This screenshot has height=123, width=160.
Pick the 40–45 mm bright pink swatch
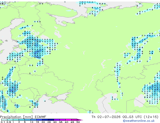[68, 120]
